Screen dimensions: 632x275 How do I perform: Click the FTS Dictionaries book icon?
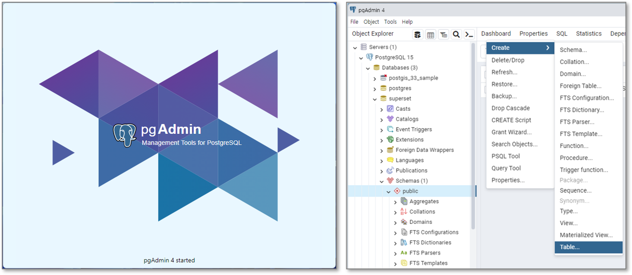tap(404, 242)
